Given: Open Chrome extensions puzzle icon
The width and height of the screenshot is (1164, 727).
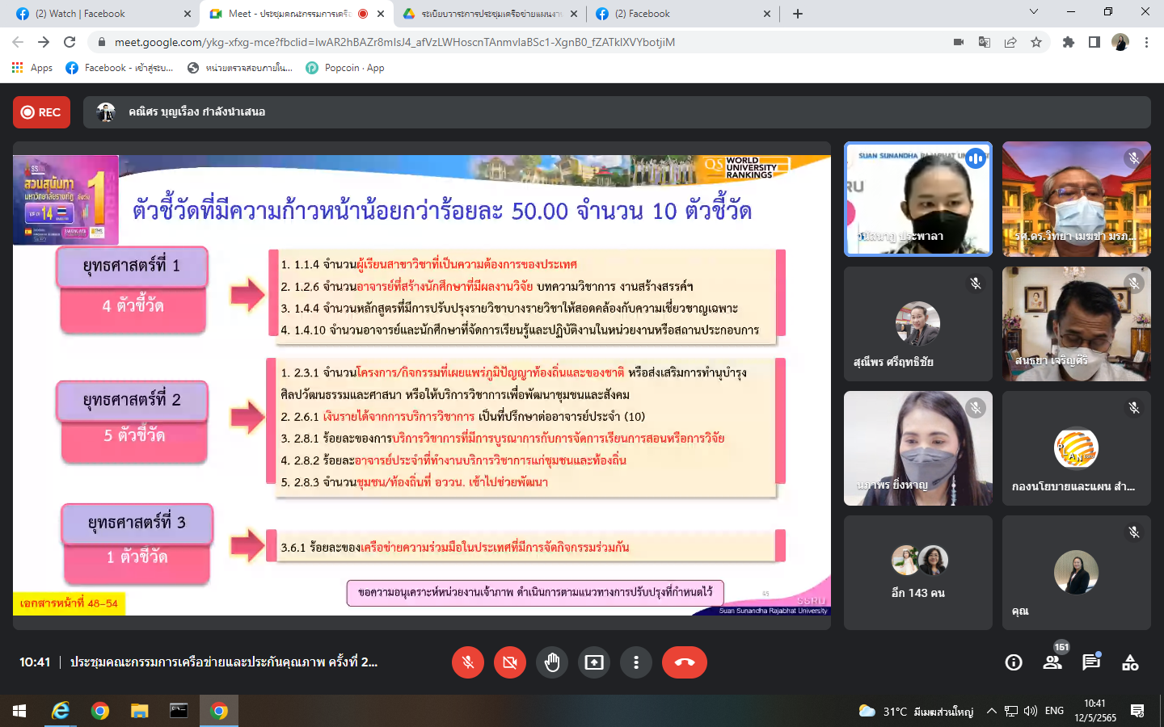Looking at the screenshot, I should point(1069,42).
